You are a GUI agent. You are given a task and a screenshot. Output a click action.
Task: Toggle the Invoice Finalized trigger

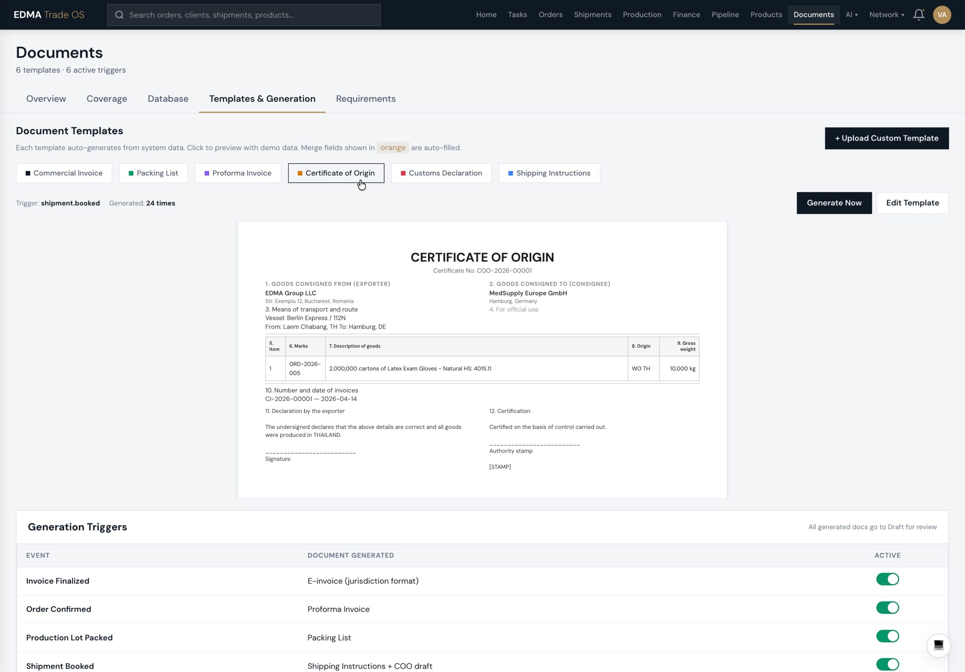(887, 579)
